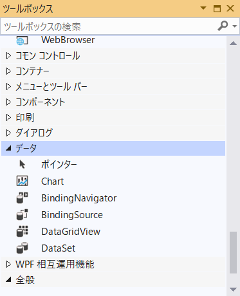This screenshot has height=296, width=240.
Task: Click the WPF 相互運用機能 category label
Action: 55,264
